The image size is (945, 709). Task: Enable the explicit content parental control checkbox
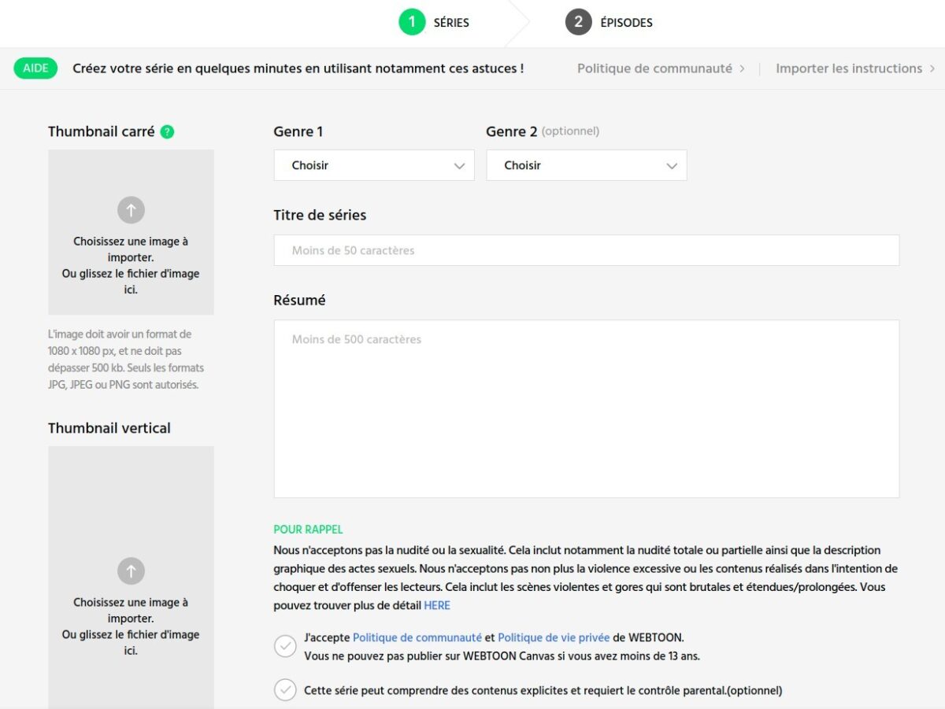point(285,690)
